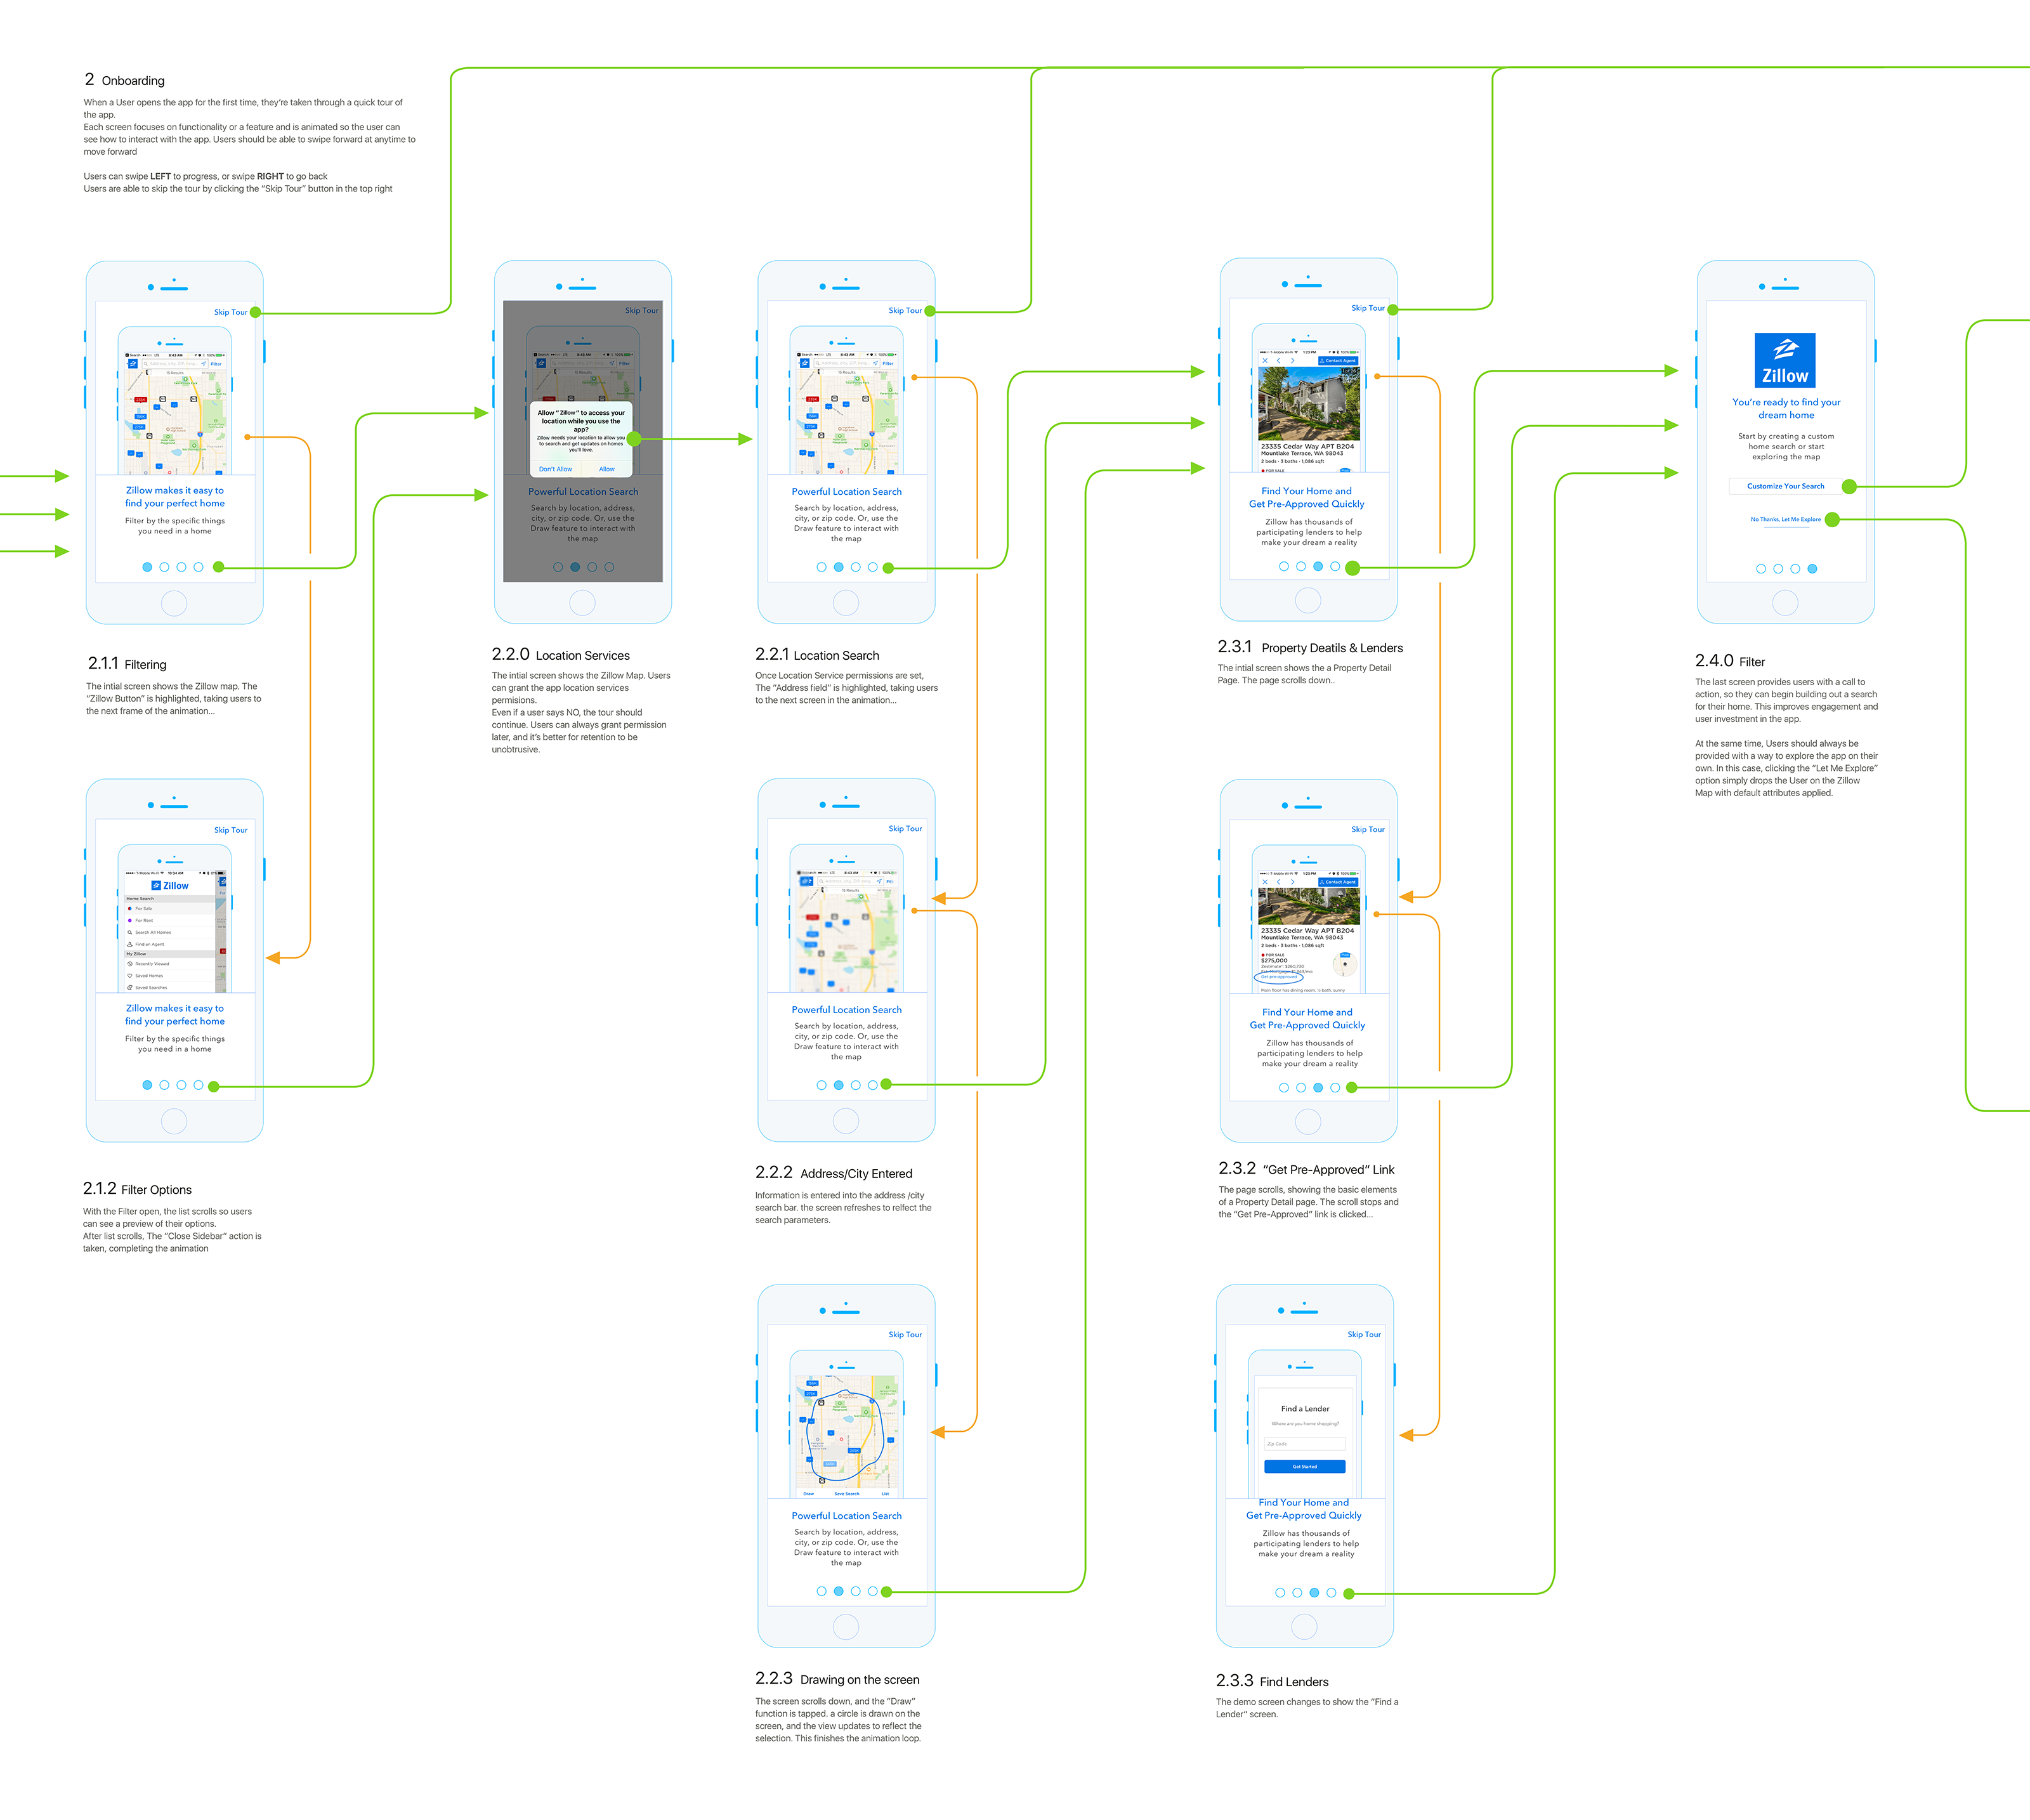Screen dimensions: 2030x1820
Task: Select the Save Search tab in the 2.2.3 map screen
Action: point(846,1494)
